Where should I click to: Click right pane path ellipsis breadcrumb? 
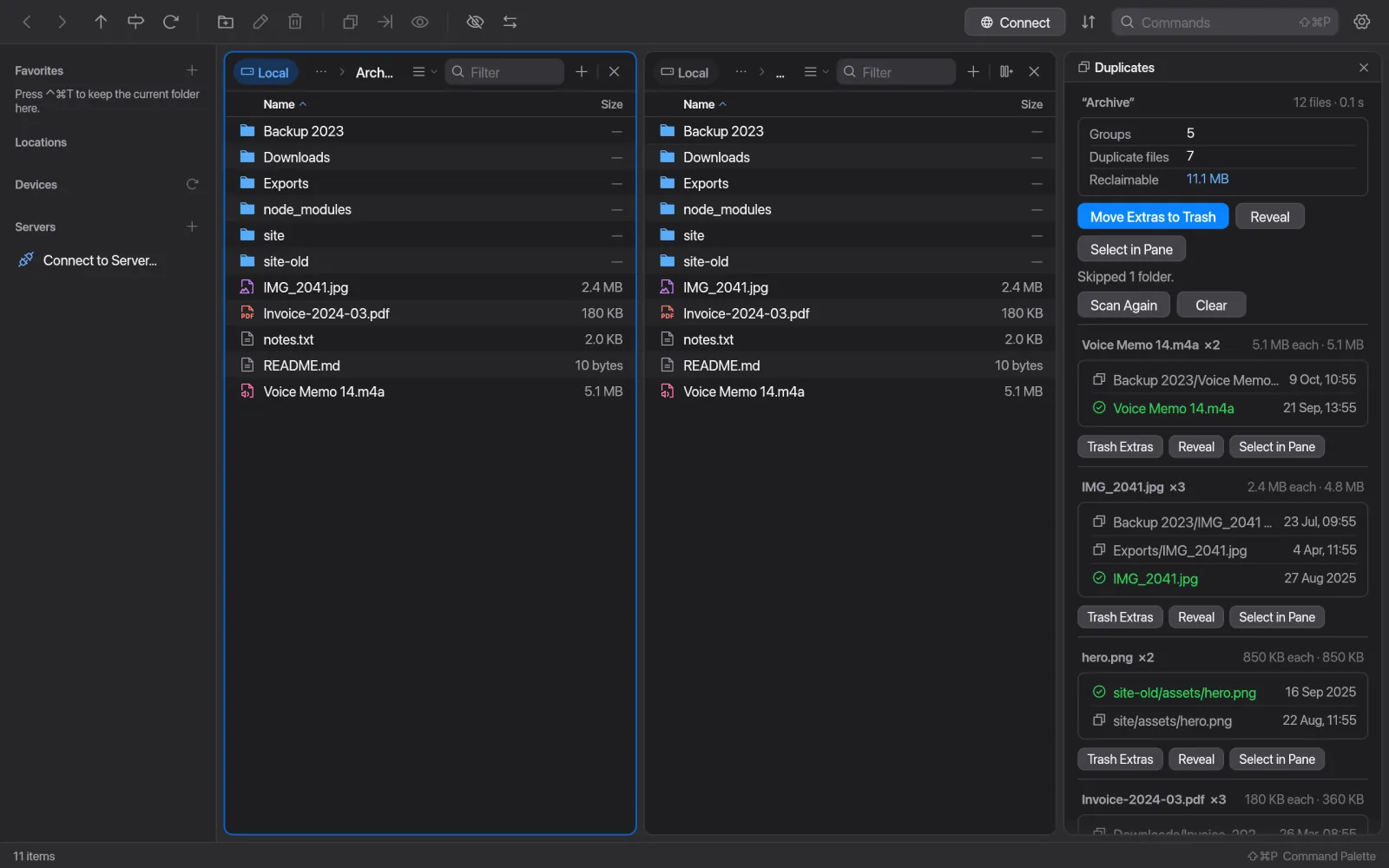click(741, 72)
